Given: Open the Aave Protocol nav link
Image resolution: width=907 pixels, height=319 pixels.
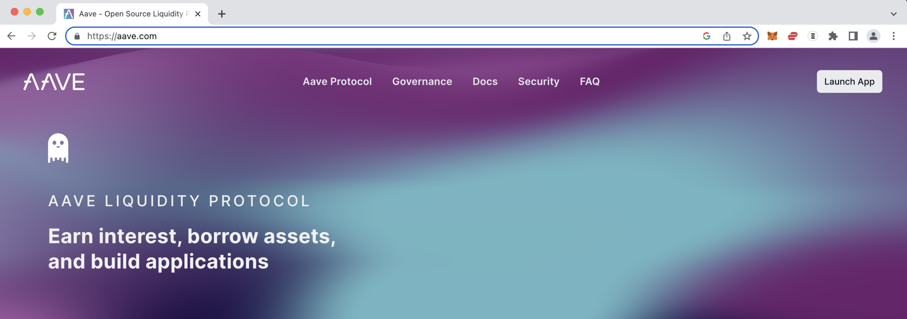Looking at the screenshot, I should point(337,81).
